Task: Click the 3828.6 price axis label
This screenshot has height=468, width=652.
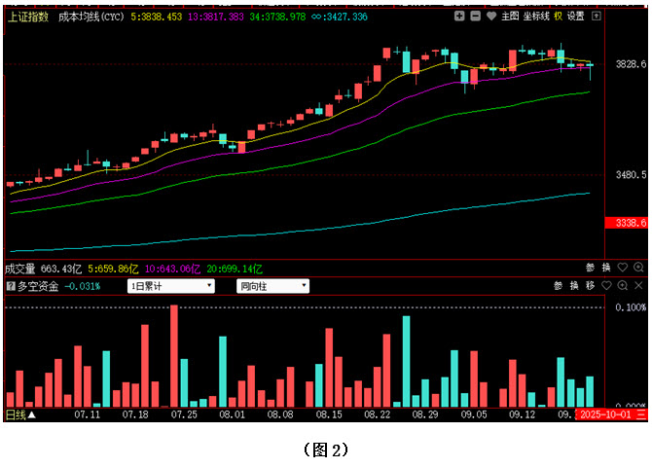Action: 631,64
